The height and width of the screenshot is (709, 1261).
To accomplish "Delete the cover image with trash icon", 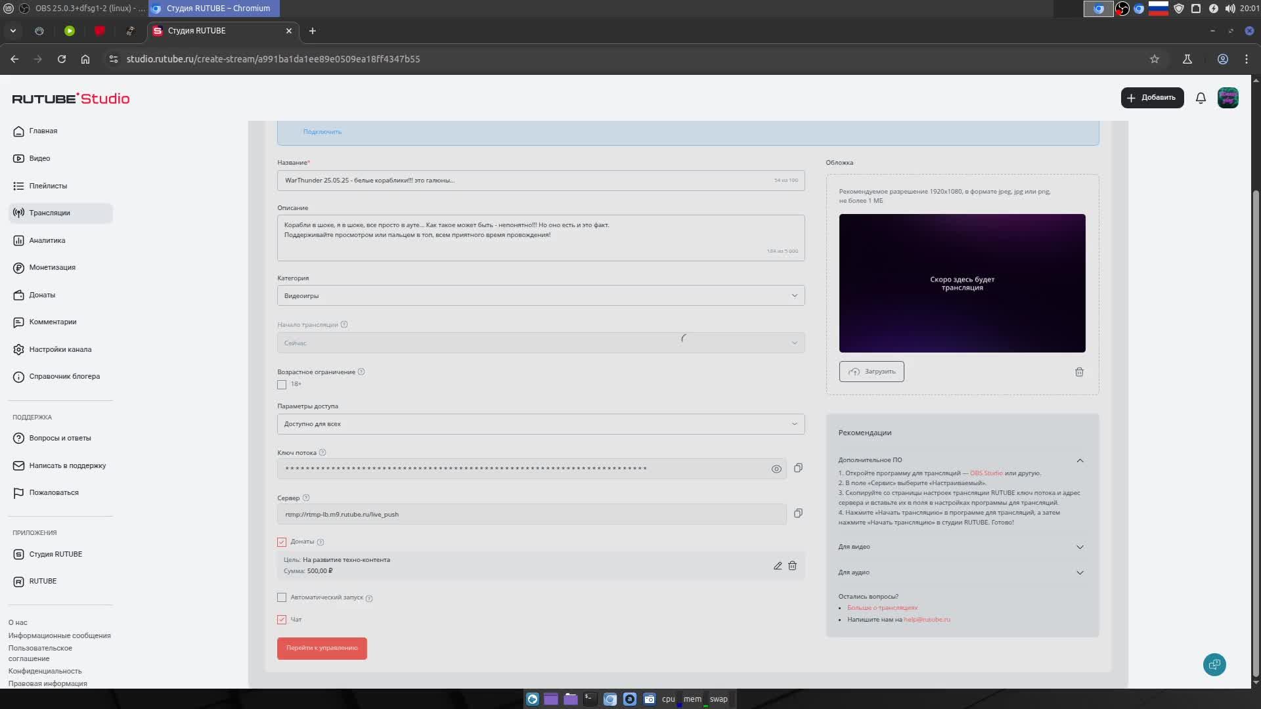I will 1079,372.
